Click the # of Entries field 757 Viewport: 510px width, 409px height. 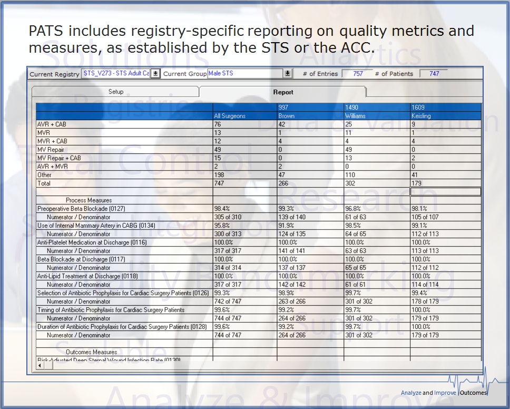[x=357, y=74]
